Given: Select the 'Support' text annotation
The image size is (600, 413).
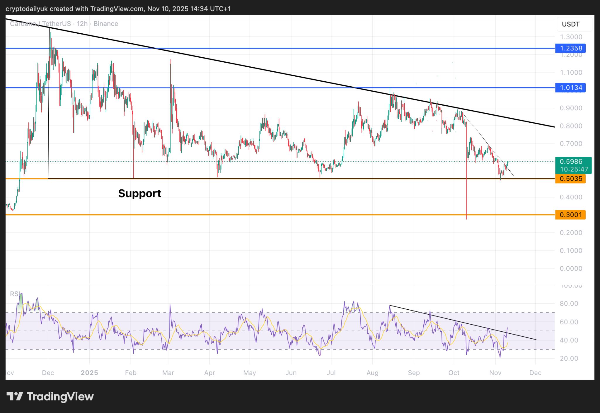Looking at the screenshot, I should (140, 193).
